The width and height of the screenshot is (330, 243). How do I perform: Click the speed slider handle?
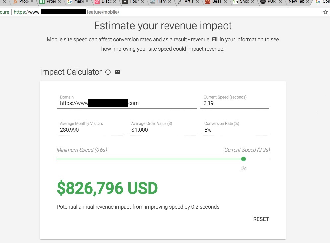coord(244,159)
